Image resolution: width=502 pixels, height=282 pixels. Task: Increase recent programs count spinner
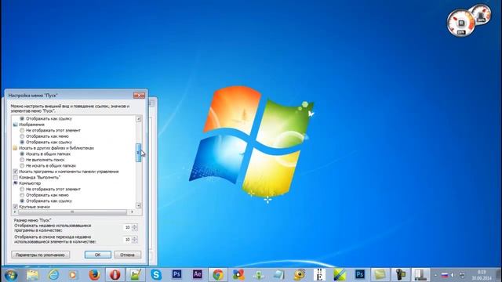135,226
